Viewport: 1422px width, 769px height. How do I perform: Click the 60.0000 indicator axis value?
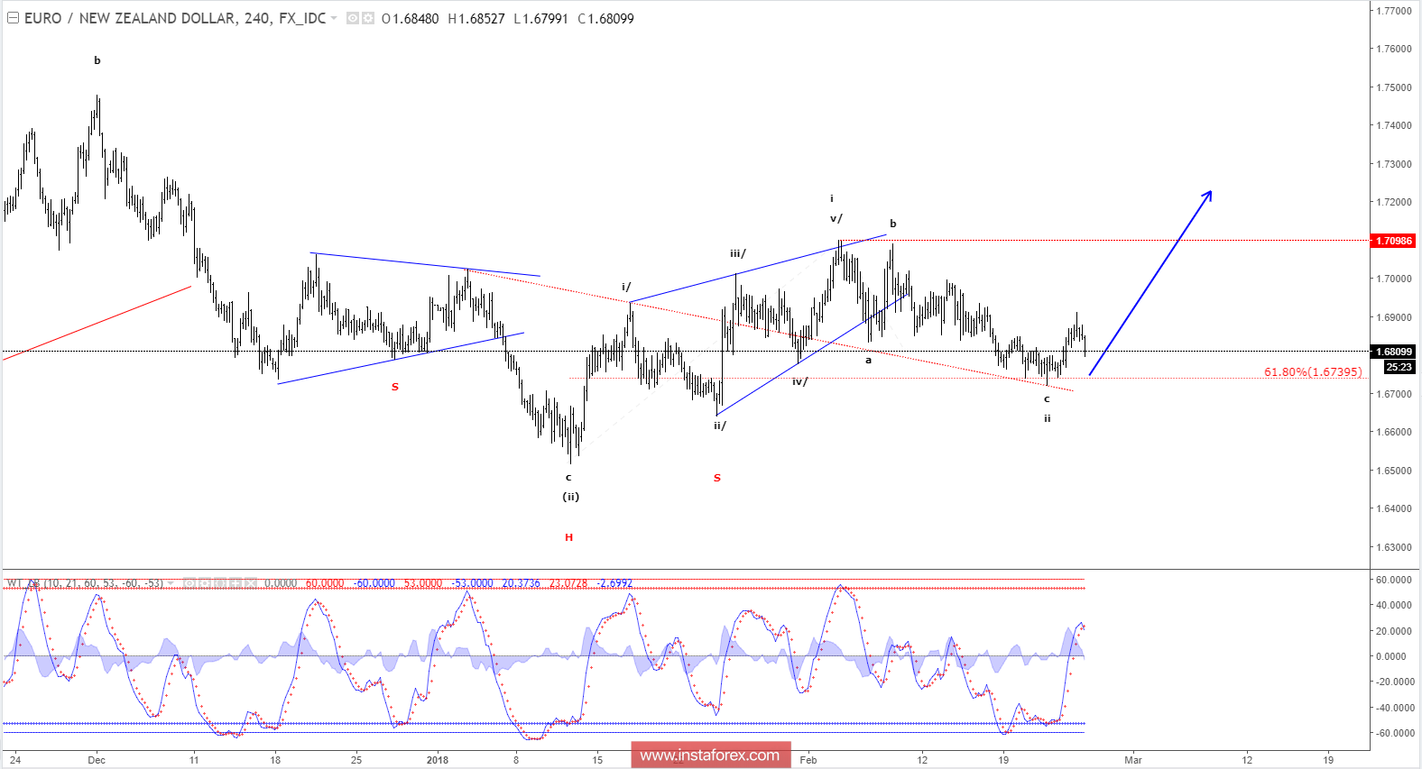[x=1395, y=580]
